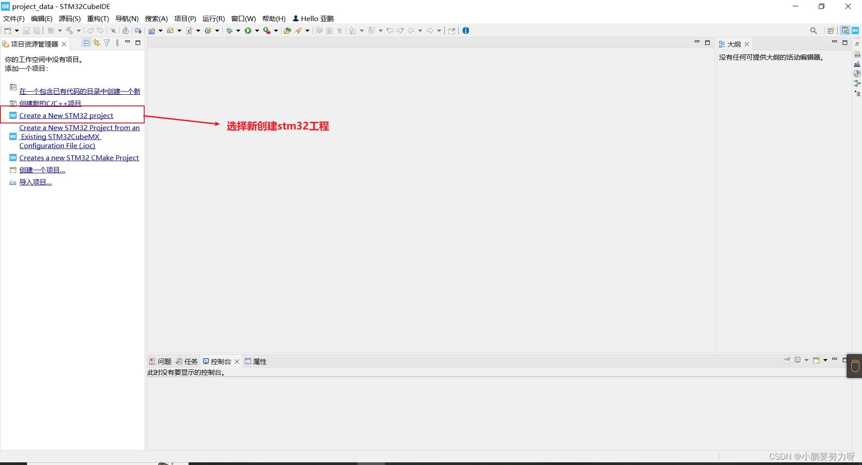Click the Run External Tools icon
The image size is (862, 465).
click(x=267, y=31)
